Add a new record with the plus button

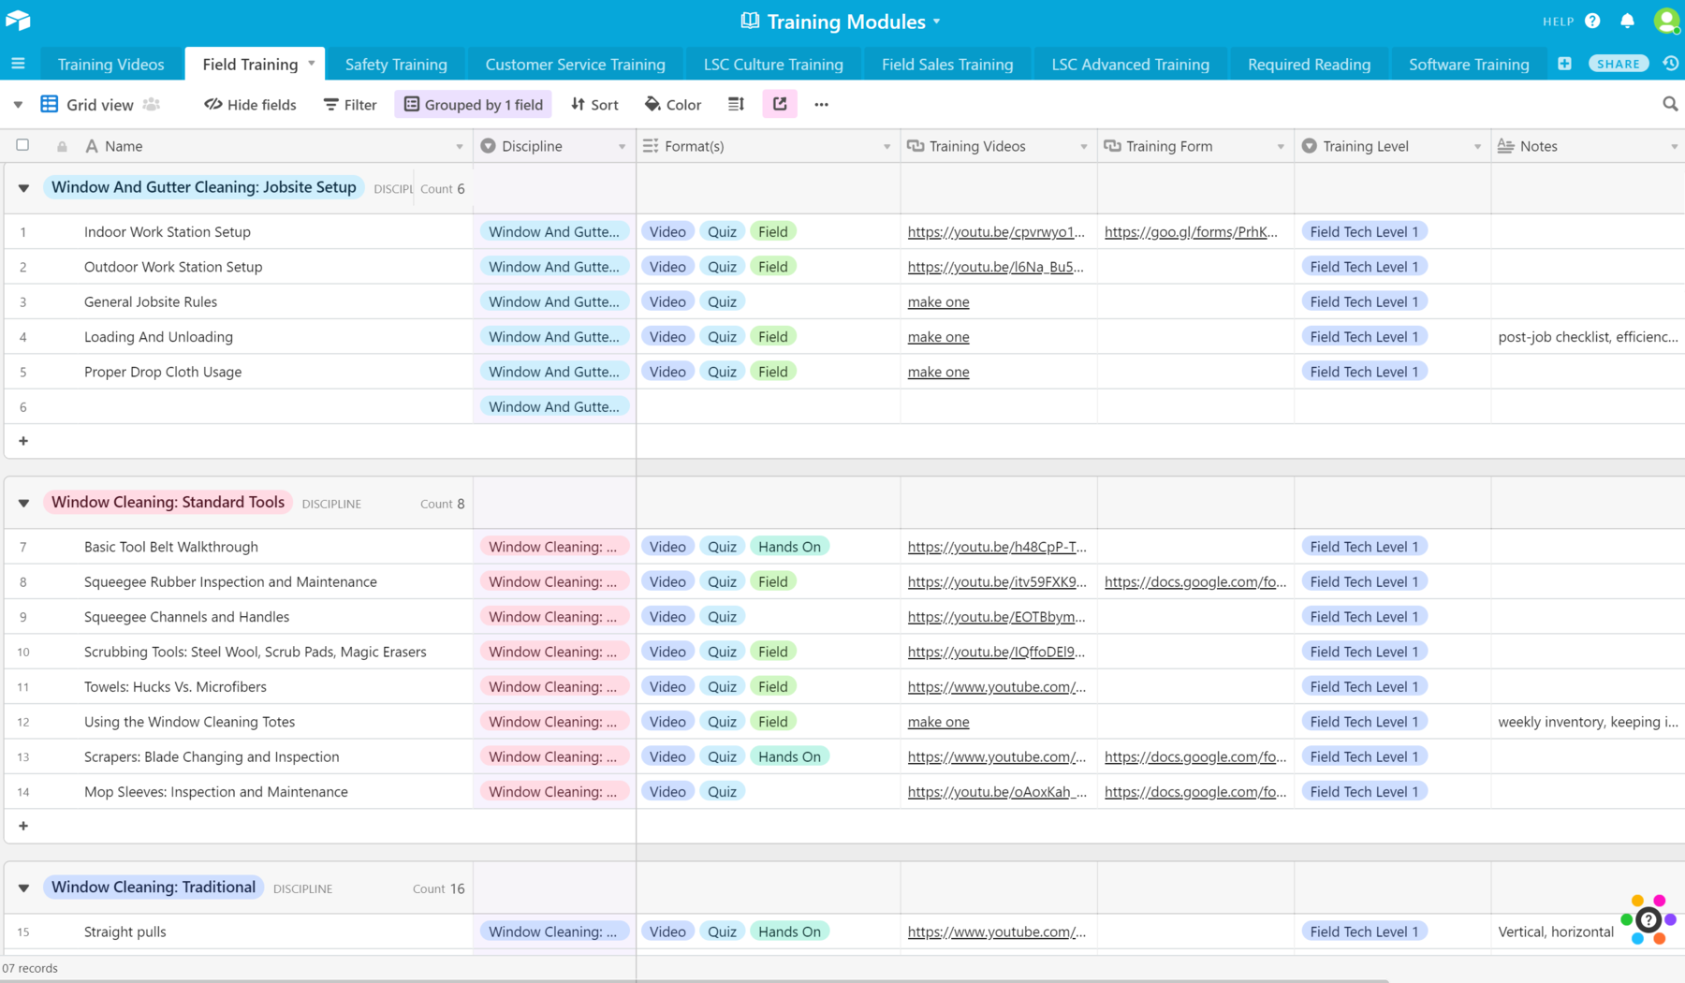coord(23,441)
